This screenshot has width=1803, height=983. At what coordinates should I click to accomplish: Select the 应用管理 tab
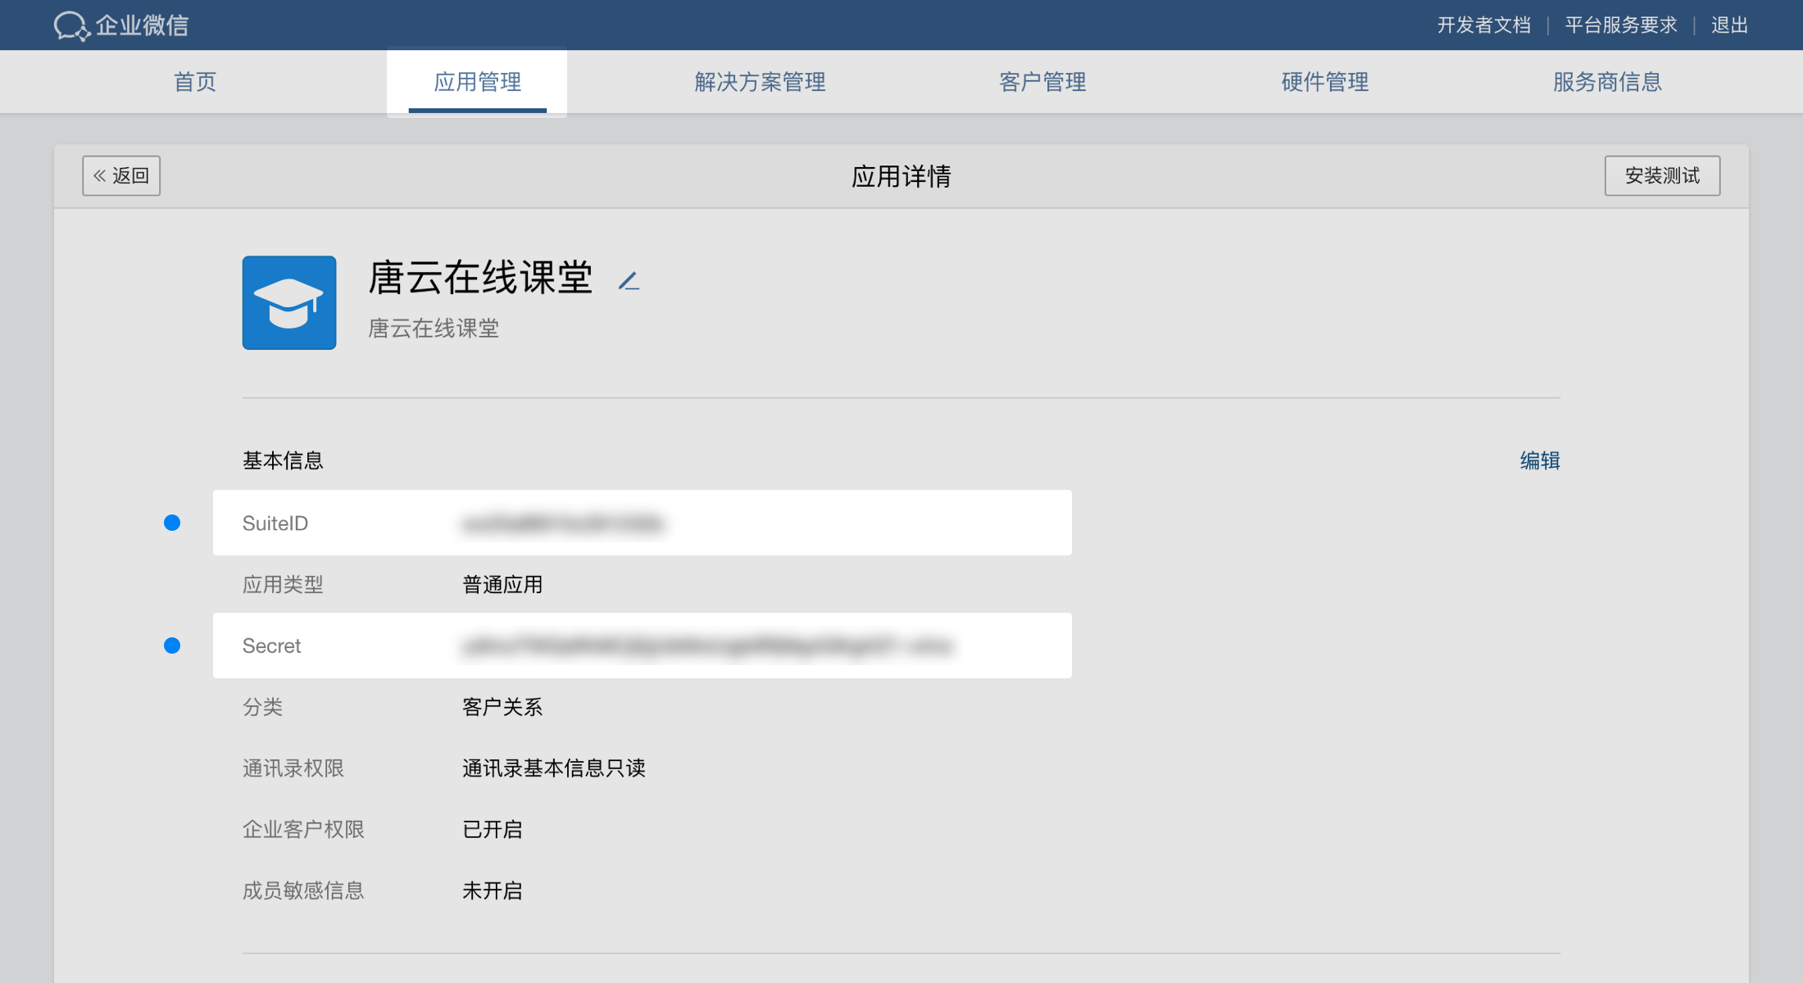click(478, 82)
